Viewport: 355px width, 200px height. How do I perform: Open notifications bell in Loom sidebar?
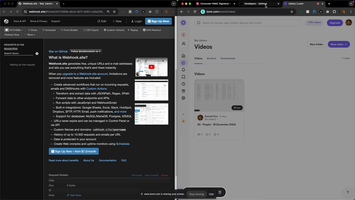[x=183, y=70]
